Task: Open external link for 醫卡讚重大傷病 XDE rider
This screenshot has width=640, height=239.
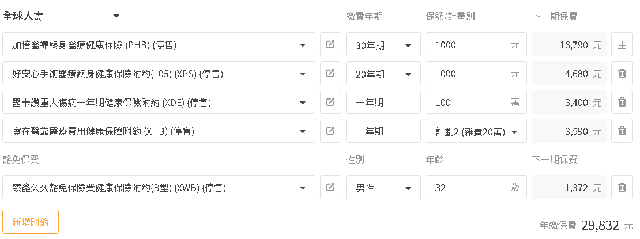Action: 330,102
